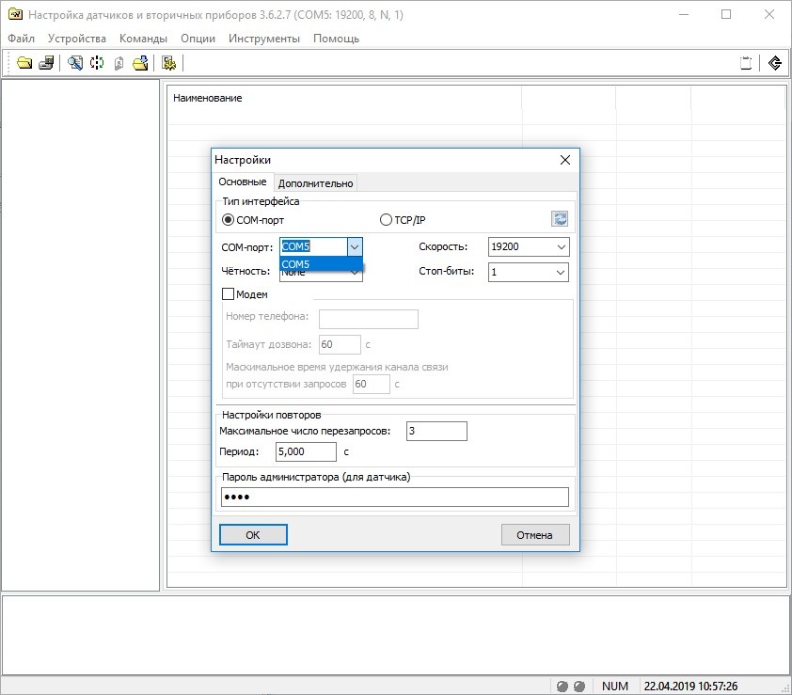This screenshot has height=695, width=792.
Task: Open the settings gear toolbar icon
Action: [168, 63]
